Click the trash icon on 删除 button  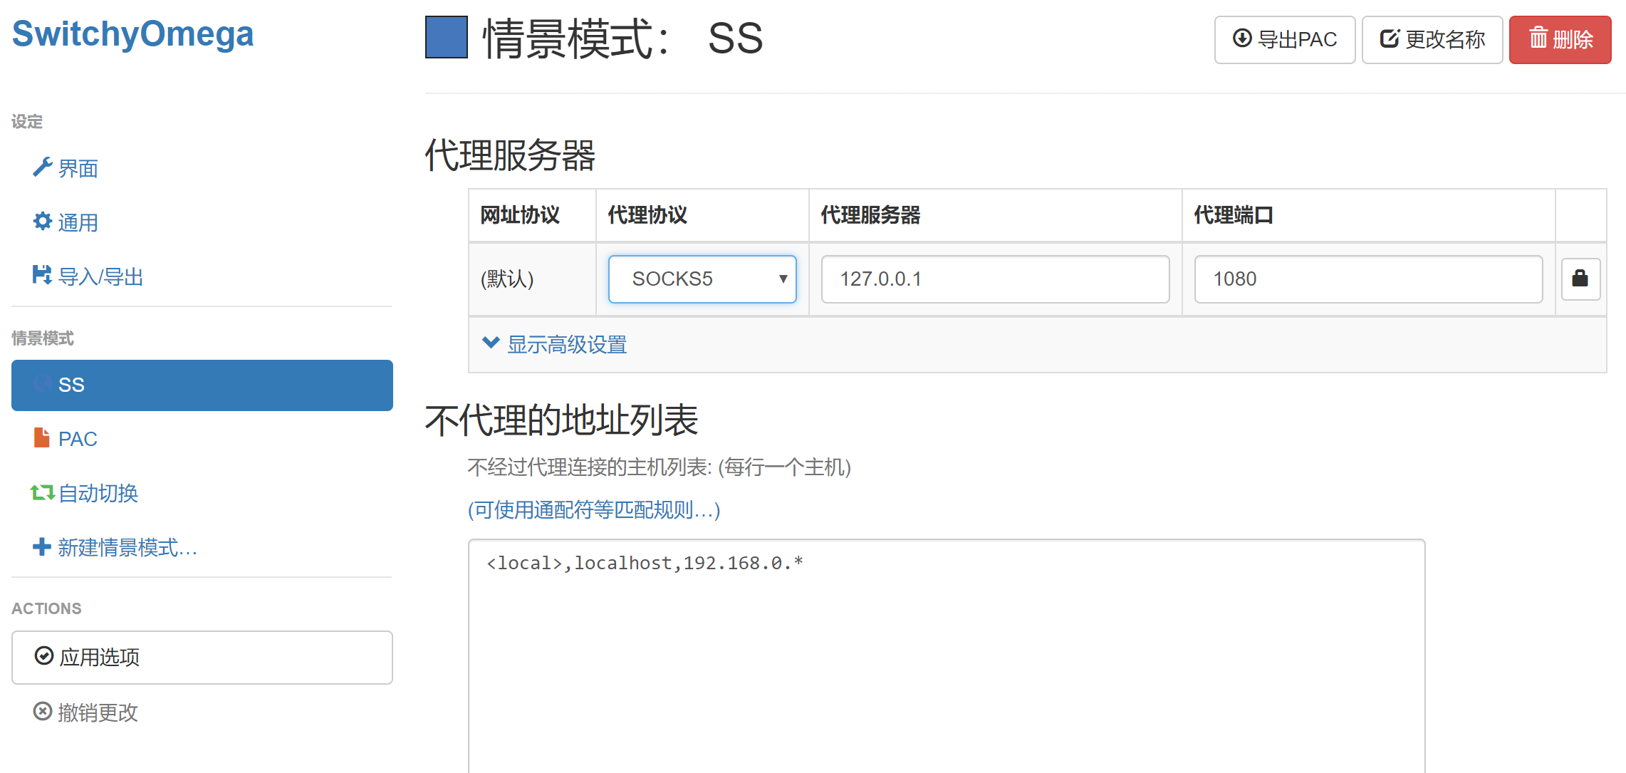coord(1538,38)
